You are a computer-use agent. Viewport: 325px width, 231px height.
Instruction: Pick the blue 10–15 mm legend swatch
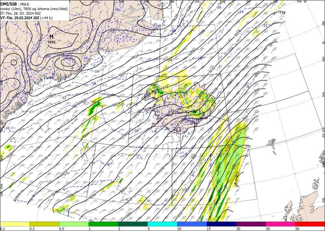pyautogui.click(x=192, y=224)
